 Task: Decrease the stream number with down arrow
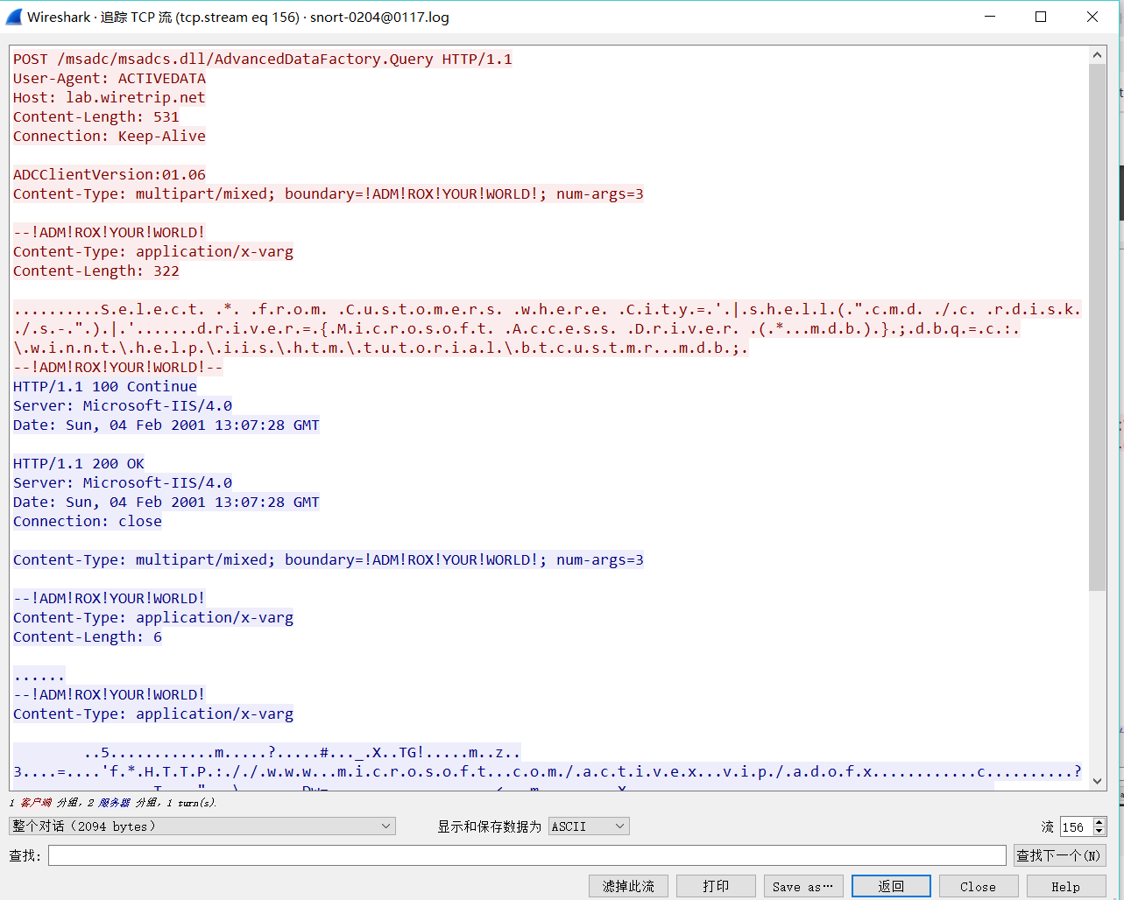tap(1100, 832)
